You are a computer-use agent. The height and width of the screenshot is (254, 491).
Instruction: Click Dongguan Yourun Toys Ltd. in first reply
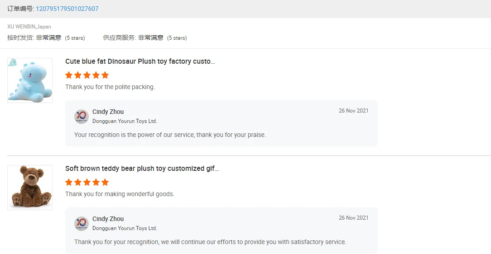[x=125, y=121]
